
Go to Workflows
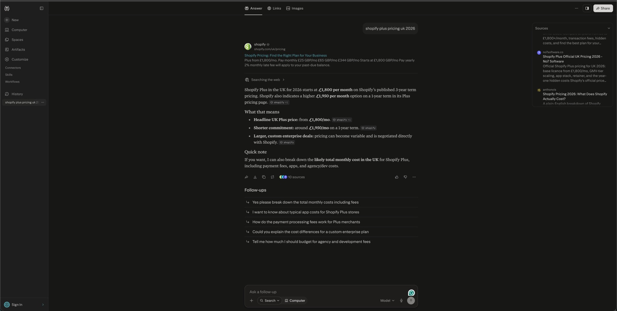click(12, 82)
